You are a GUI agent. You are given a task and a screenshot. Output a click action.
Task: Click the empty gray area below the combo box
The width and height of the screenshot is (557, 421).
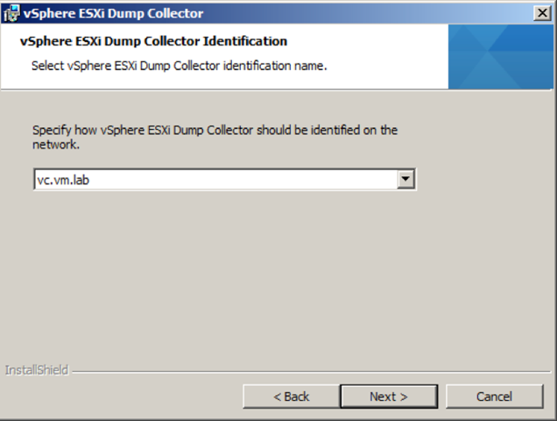[277, 277]
